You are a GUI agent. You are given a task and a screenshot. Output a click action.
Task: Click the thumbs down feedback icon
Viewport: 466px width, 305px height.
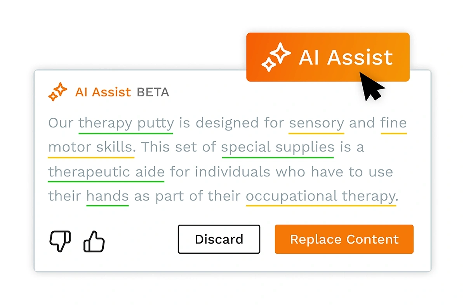point(60,240)
